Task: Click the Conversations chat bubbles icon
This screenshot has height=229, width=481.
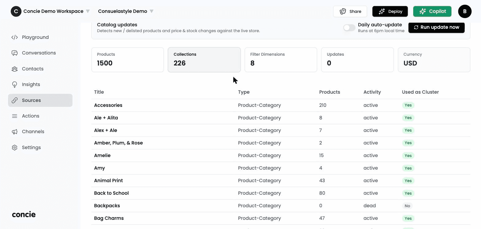Action: pos(14,53)
